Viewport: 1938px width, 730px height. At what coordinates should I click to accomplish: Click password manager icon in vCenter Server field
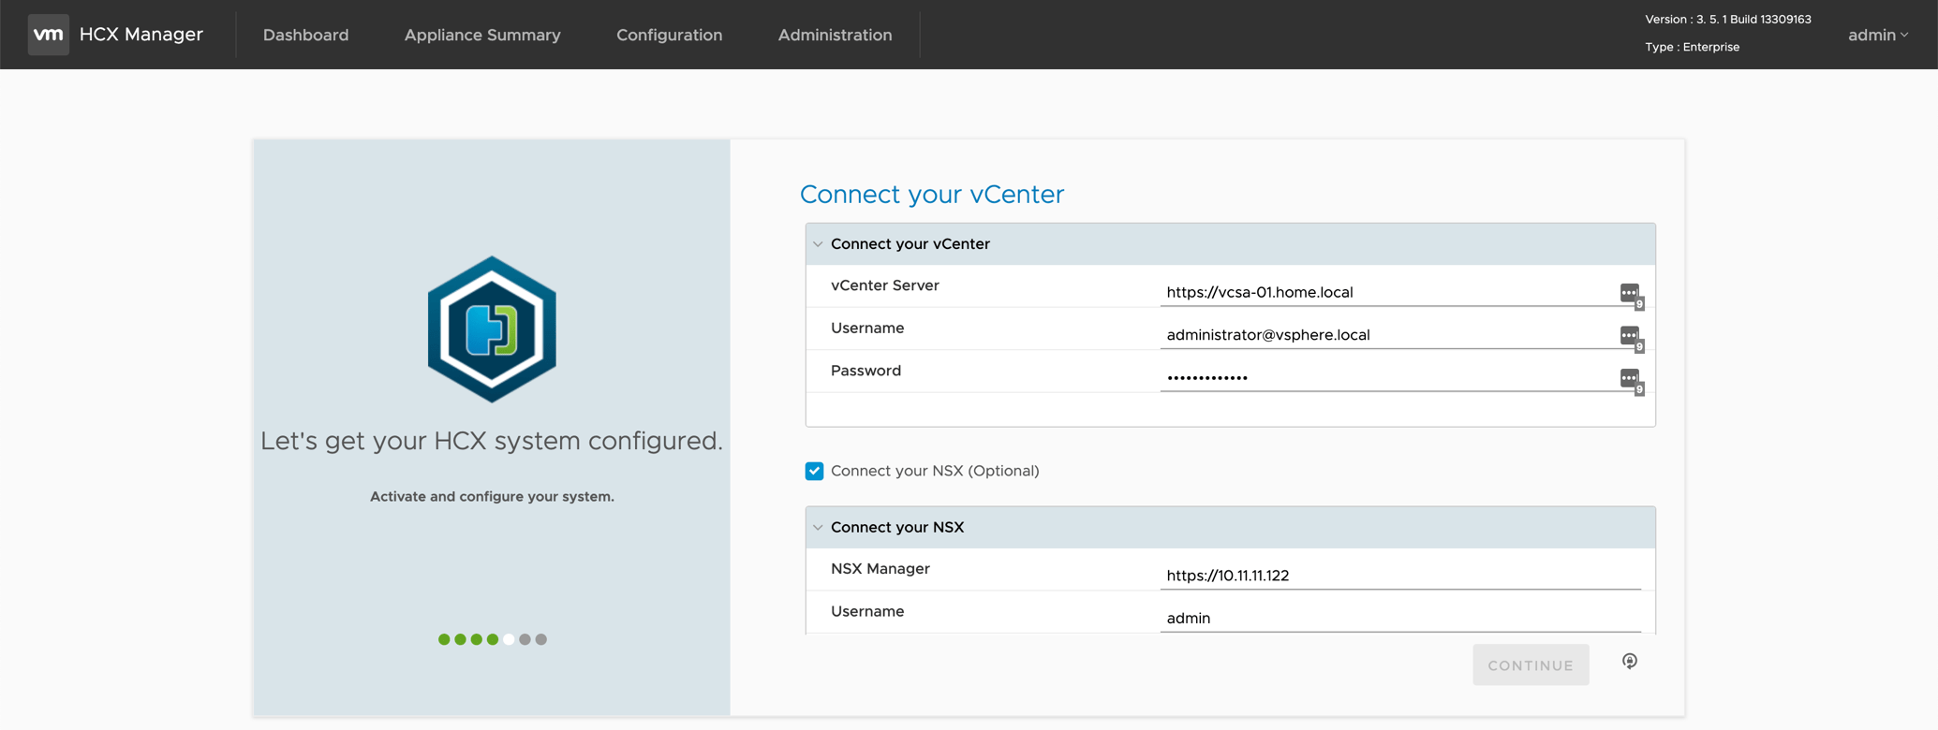(x=1630, y=294)
